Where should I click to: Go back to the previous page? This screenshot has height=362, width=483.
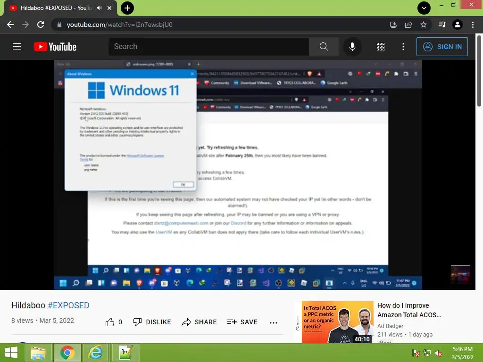10,25
